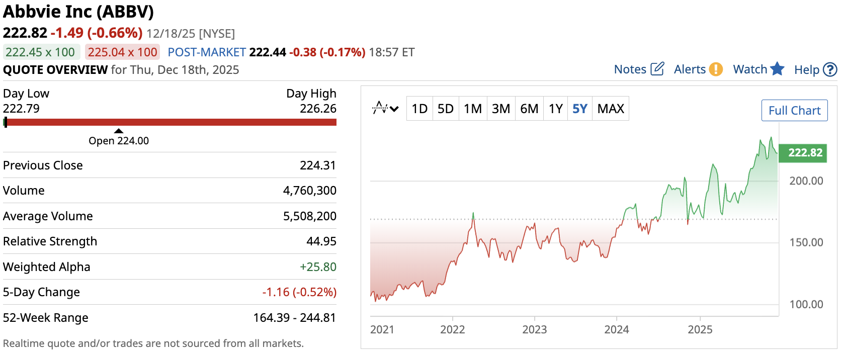The width and height of the screenshot is (844, 355).
Task: Show the 3M chart period
Action: click(501, 109)
